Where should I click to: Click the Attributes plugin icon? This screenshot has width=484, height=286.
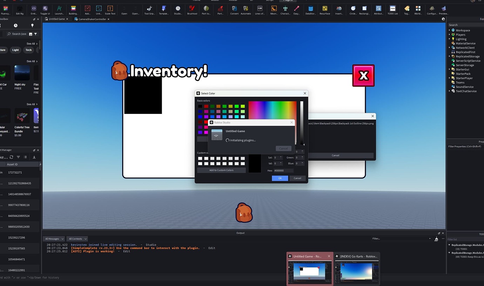[x=378, y=10]
